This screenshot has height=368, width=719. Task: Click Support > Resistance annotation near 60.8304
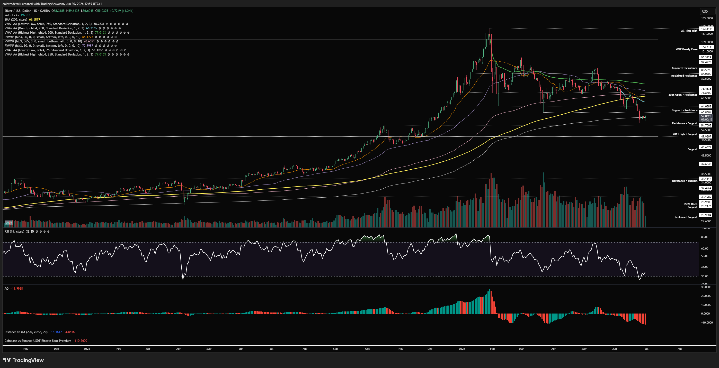684,111
